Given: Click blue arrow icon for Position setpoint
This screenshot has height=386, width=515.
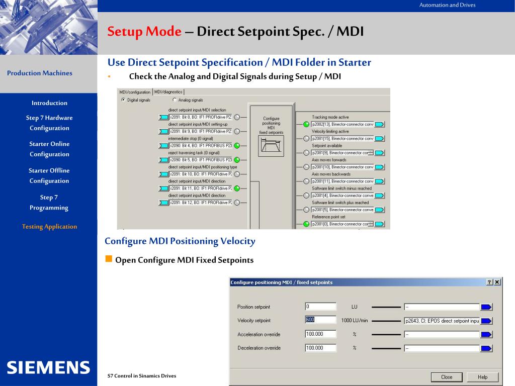Looking at the screenshot, I should pyautogui.click(x=486, y=307).
